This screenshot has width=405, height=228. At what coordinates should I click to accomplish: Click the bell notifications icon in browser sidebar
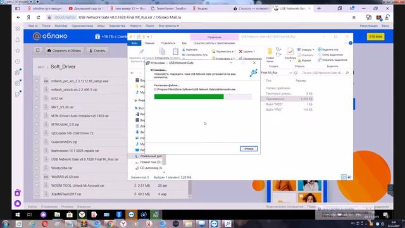click(18, 39)
